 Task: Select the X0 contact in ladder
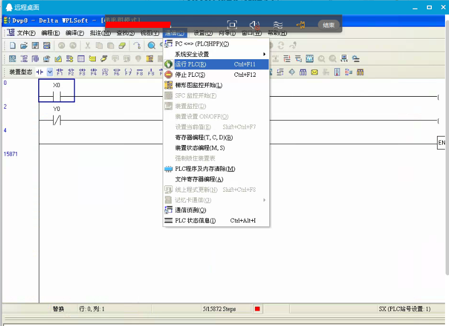(56, 90)
